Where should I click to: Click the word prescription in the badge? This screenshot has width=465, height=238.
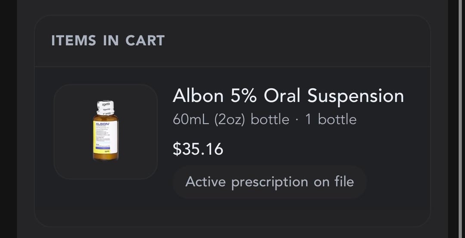point(270,182)
